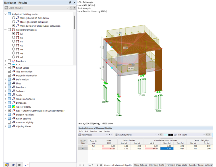The height and width of the screenshot is (167, 216).
Task: Select Floors | Local 2D Calculation option
Action: (x=14, y=22)
